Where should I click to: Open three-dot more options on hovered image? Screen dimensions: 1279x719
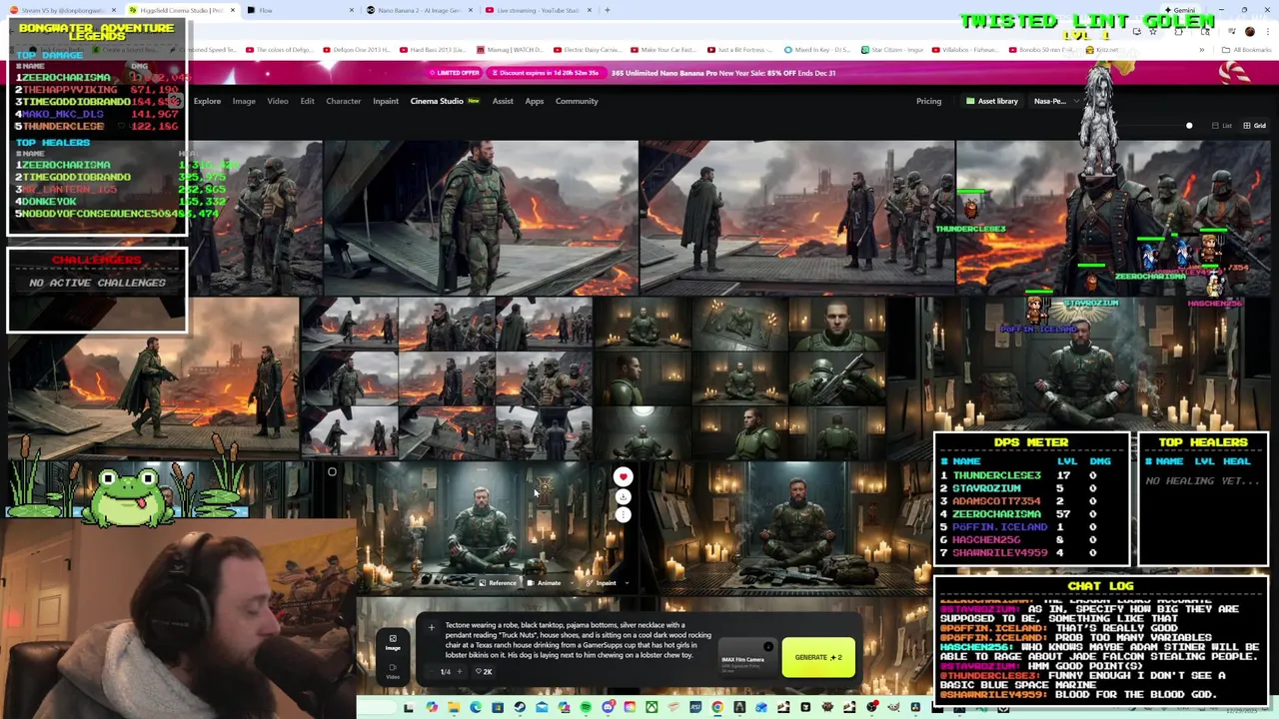coord(623,514)
